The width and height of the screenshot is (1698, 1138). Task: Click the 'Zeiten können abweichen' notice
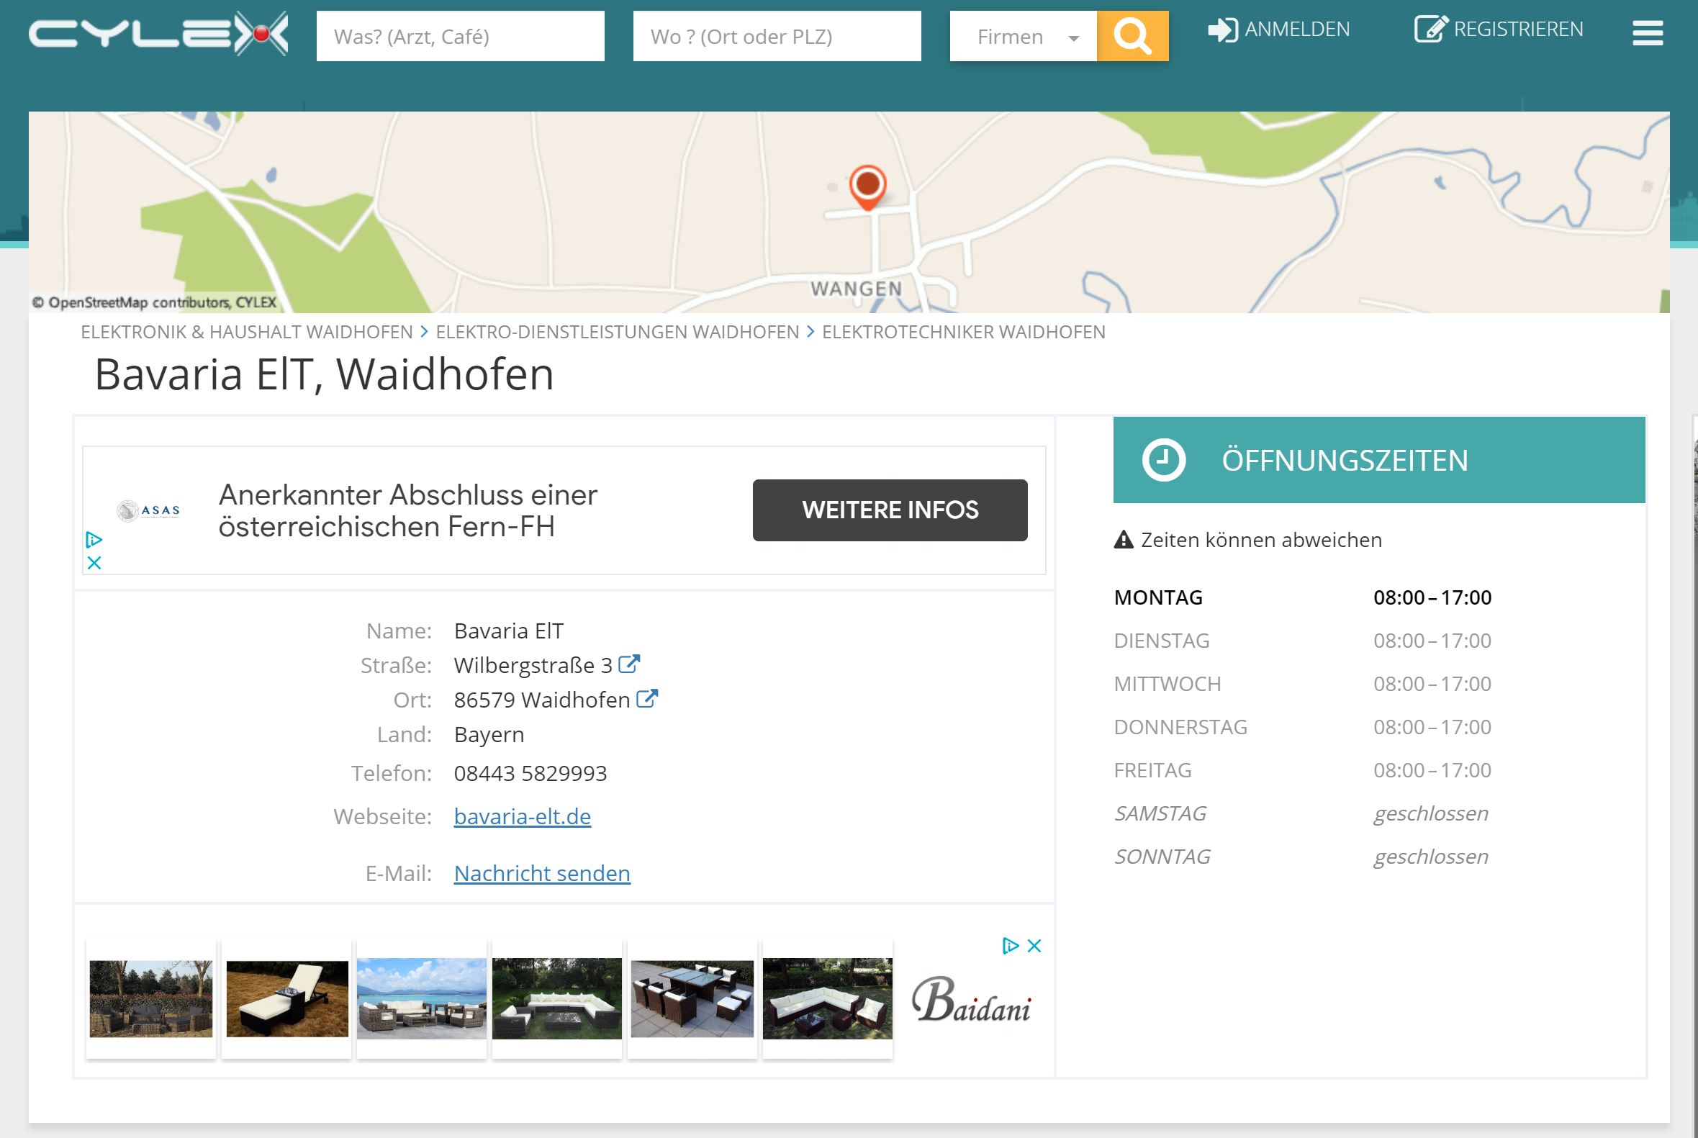[1261, 539]
